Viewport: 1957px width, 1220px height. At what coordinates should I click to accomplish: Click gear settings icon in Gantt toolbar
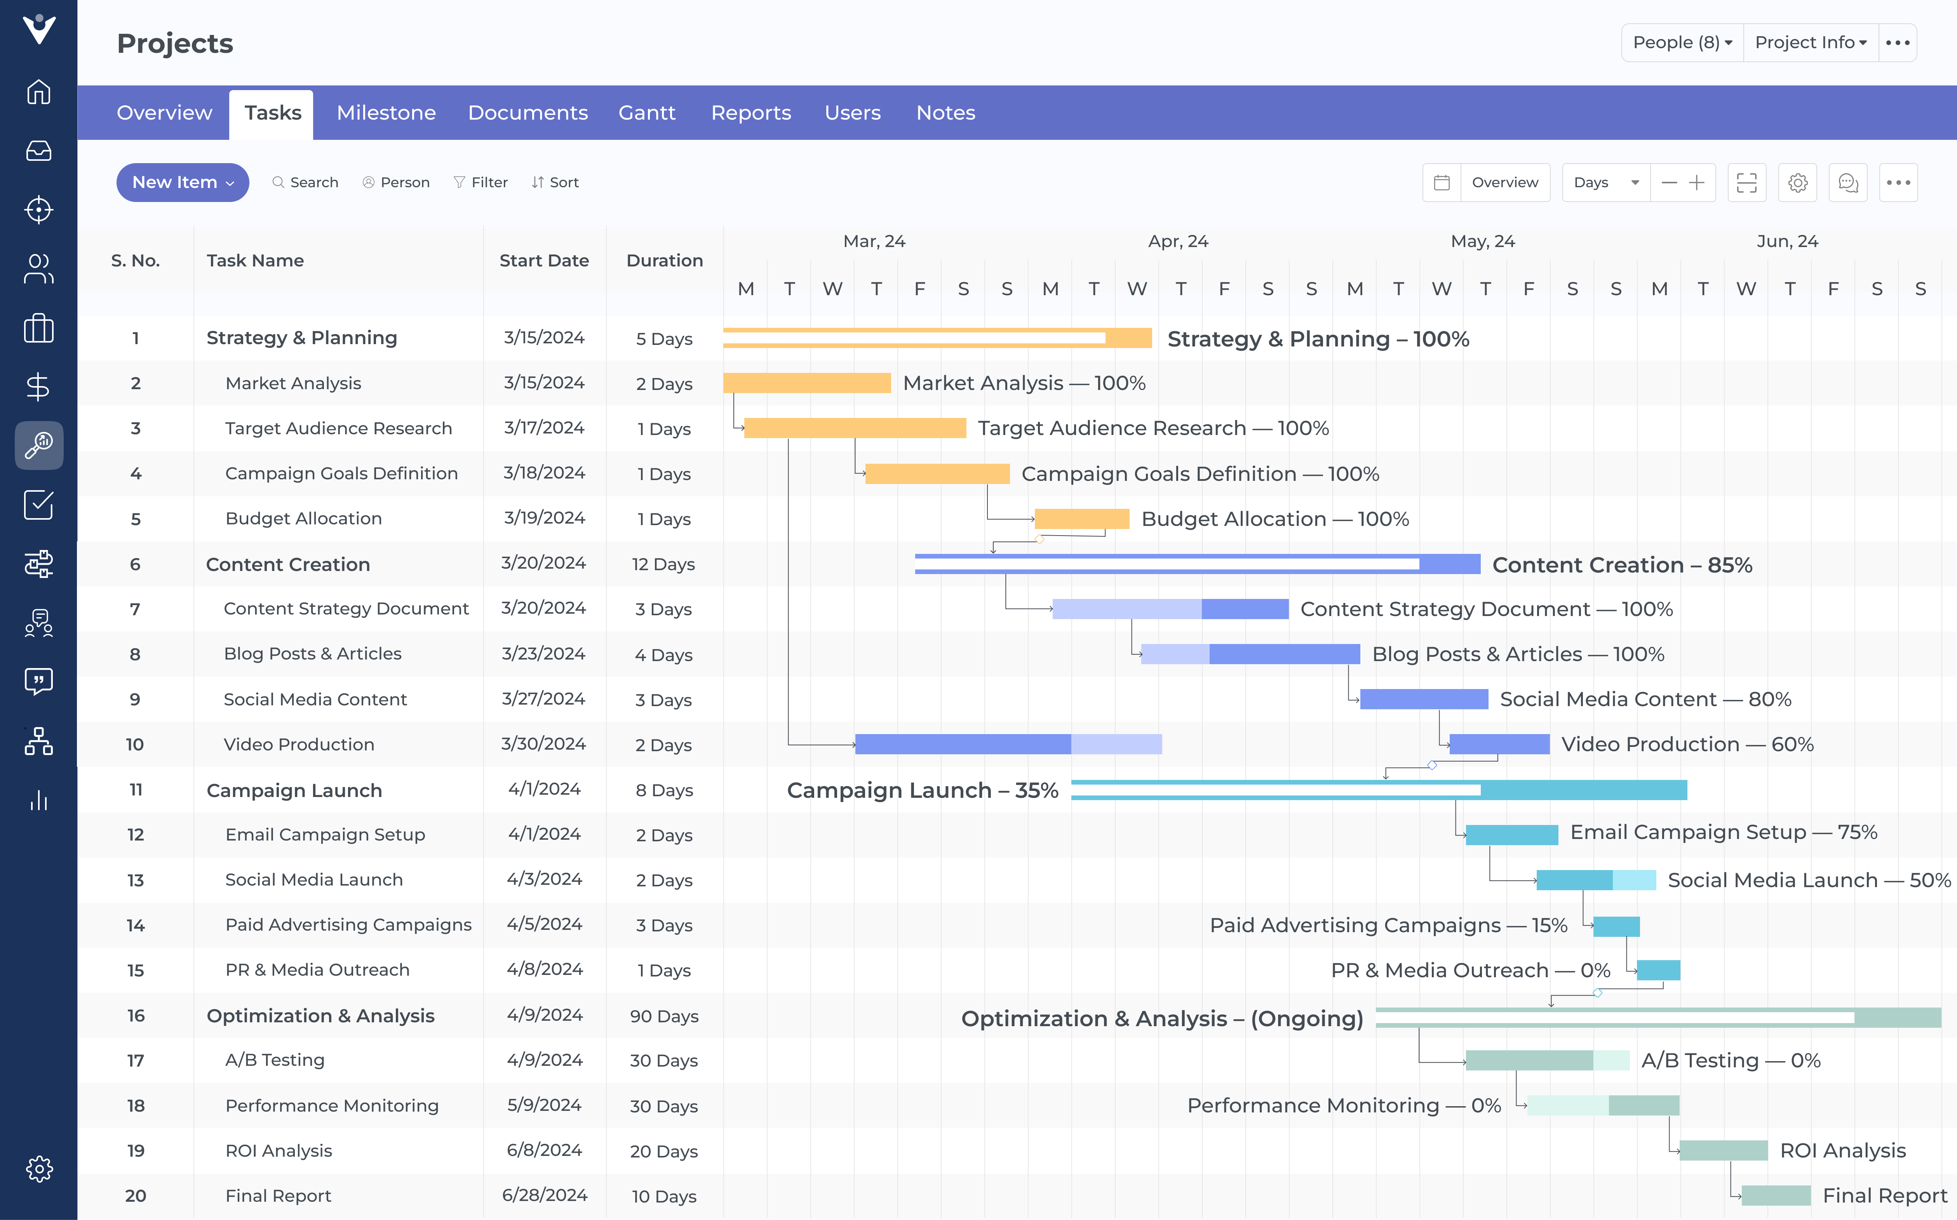coord(1797,182)
